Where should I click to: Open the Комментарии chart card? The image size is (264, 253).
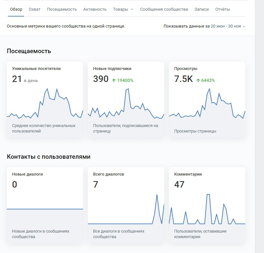(207, 205)
